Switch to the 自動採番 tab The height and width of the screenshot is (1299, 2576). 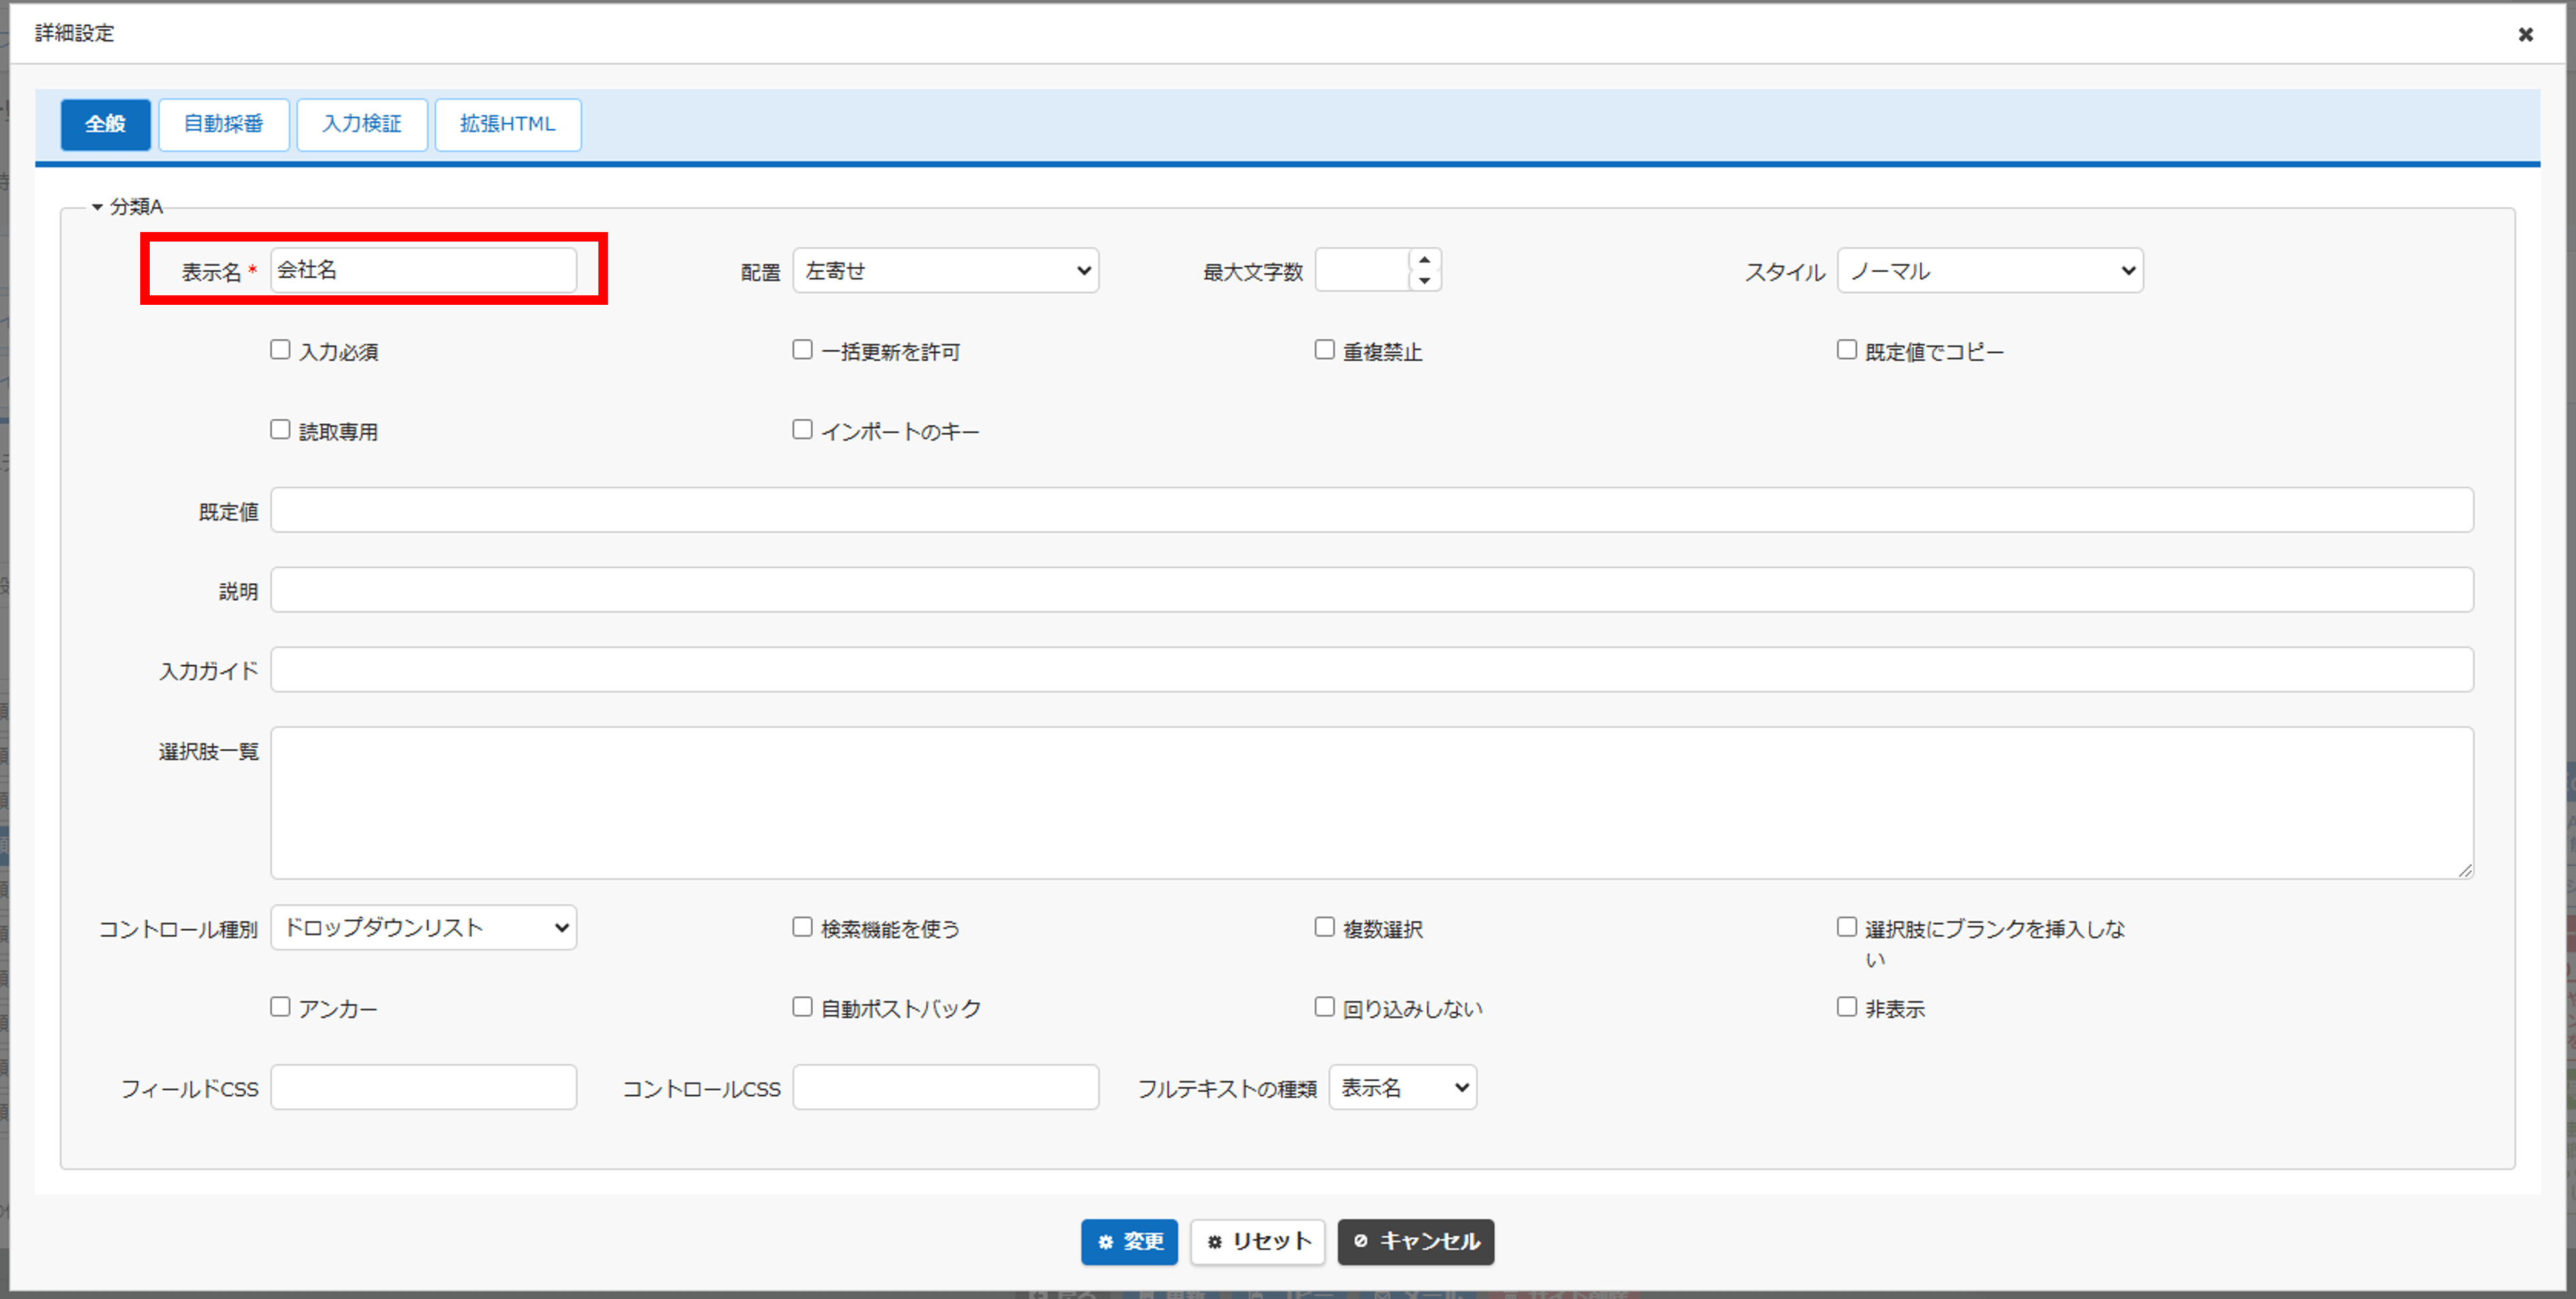[x=224, y=125]
